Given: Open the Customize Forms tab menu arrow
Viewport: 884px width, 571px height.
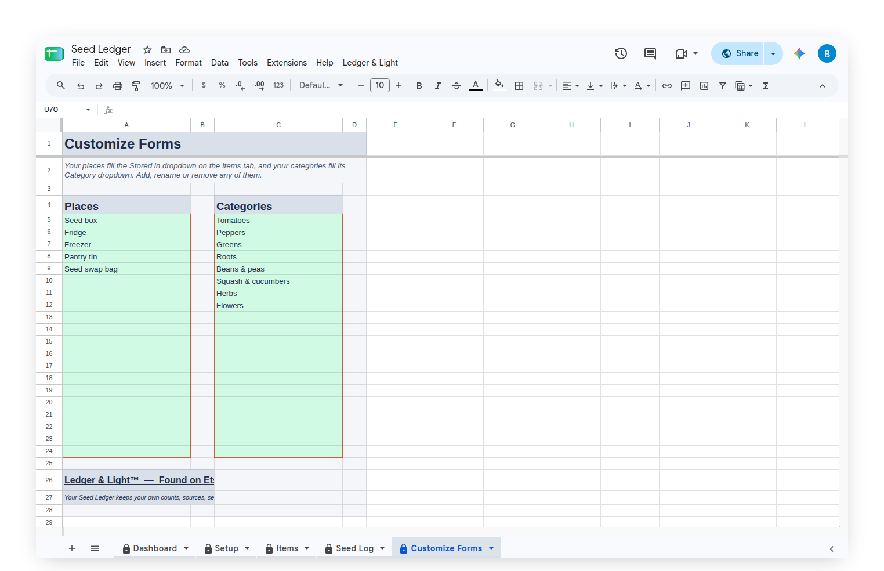Looking at the screenshot, I should [x=491, y=548].
